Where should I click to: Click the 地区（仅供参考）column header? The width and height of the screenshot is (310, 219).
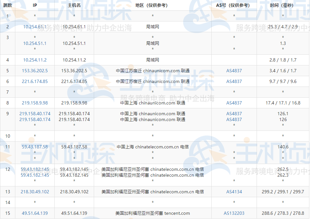point(152,5)
